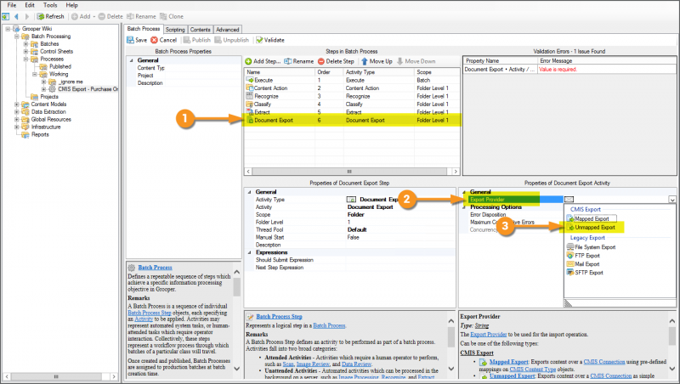
Task: Click the Publish button
Action: click(197, 40)
